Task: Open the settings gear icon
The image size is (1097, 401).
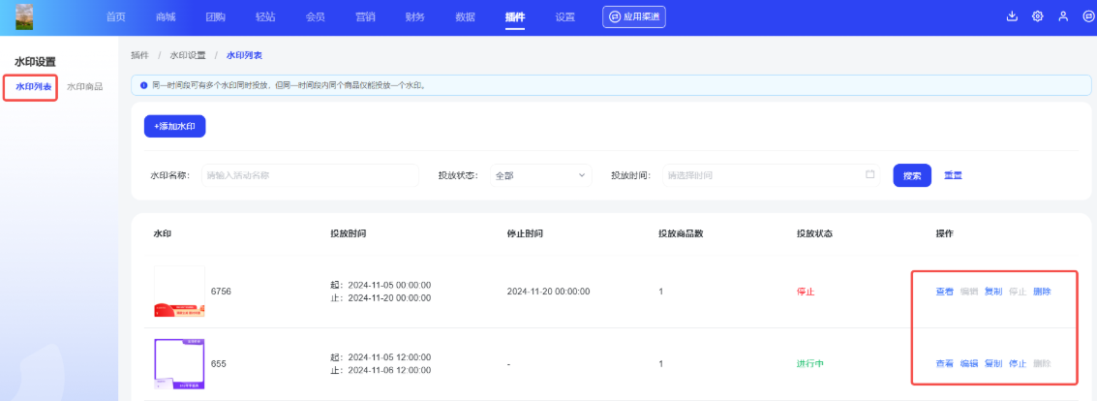Action: 1037,16
